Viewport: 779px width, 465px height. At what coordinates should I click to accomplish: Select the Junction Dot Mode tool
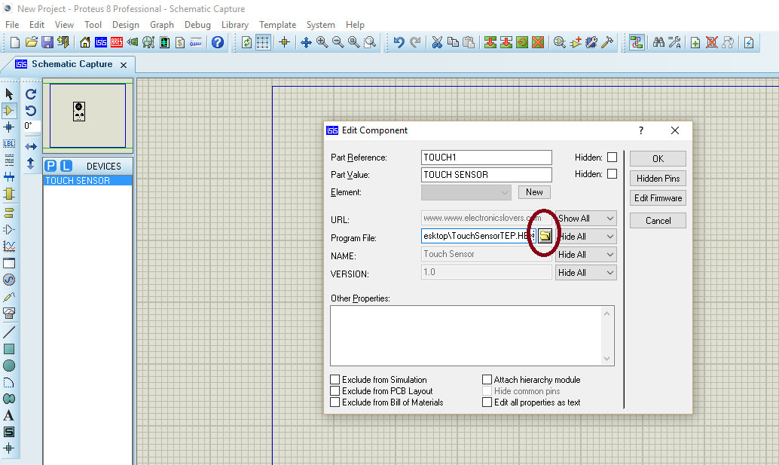coord(9,127)
